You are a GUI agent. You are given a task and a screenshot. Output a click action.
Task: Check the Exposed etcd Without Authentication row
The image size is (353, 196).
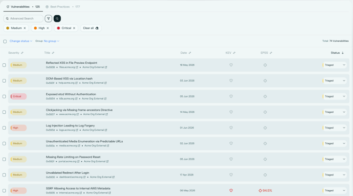tap(4, 96)
